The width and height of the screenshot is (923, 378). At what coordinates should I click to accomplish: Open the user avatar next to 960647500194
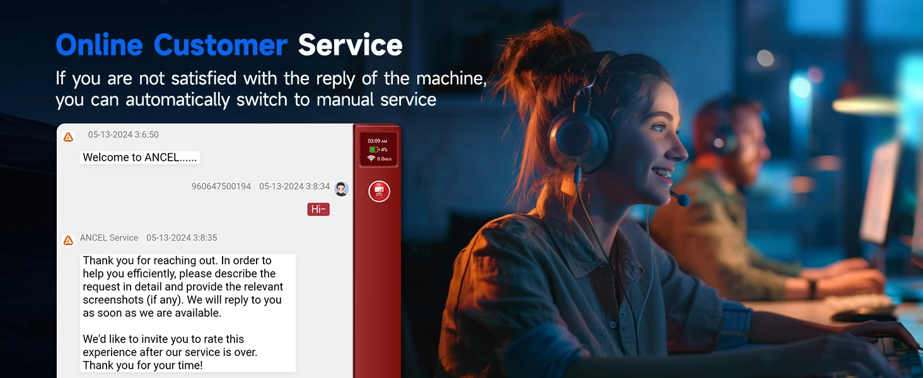tap(341, 188)
